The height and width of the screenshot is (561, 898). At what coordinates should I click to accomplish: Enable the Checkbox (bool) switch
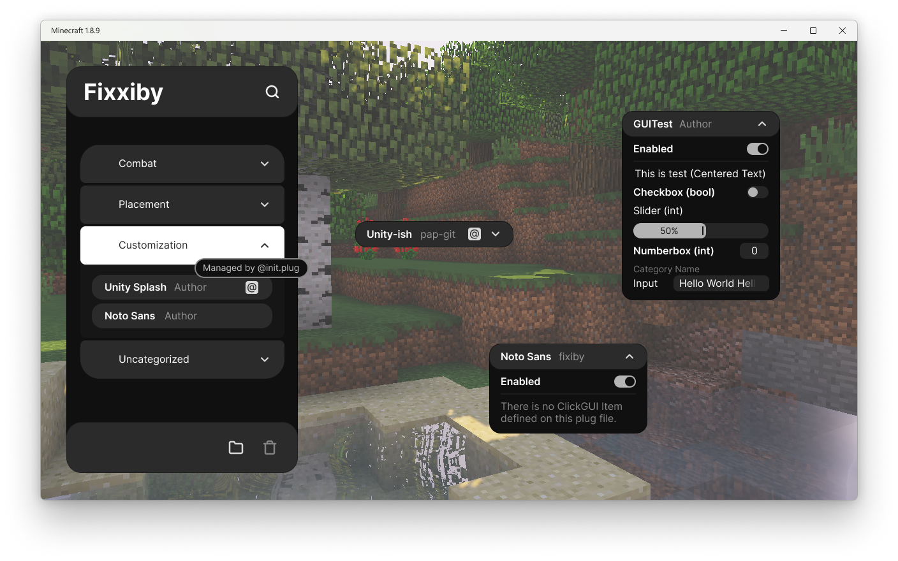point(757,192)
